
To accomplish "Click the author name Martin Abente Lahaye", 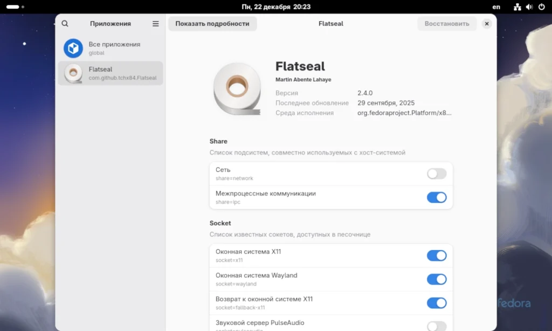I will [303, 80].
